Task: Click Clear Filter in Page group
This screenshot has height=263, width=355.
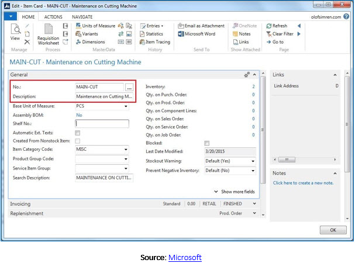Action: (280, 34)
